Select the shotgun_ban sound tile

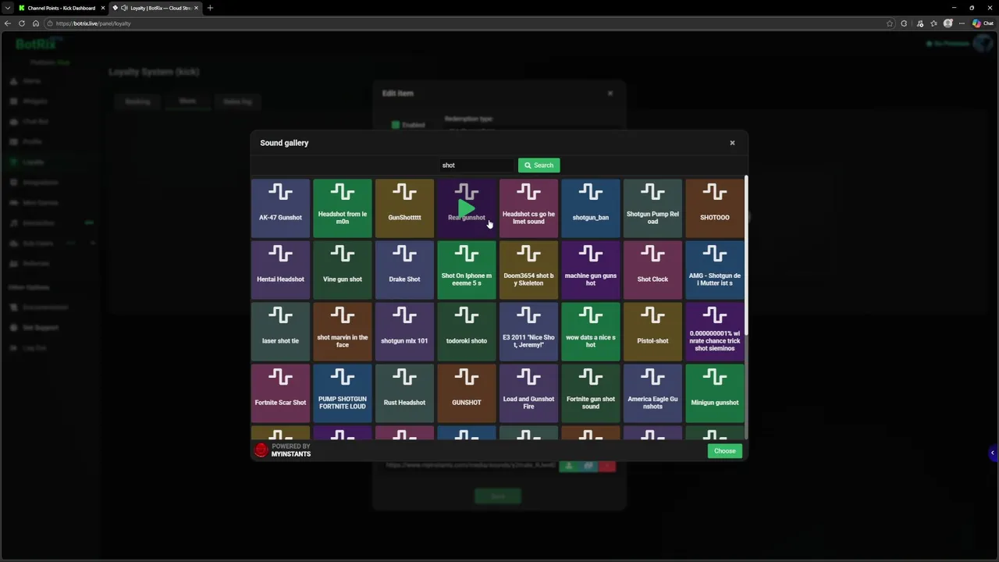590,208
